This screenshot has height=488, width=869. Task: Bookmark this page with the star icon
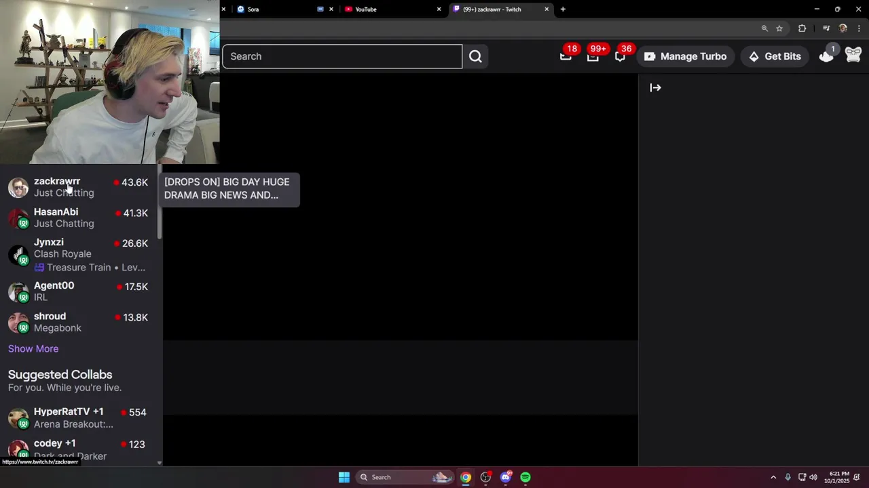(779, 28)
